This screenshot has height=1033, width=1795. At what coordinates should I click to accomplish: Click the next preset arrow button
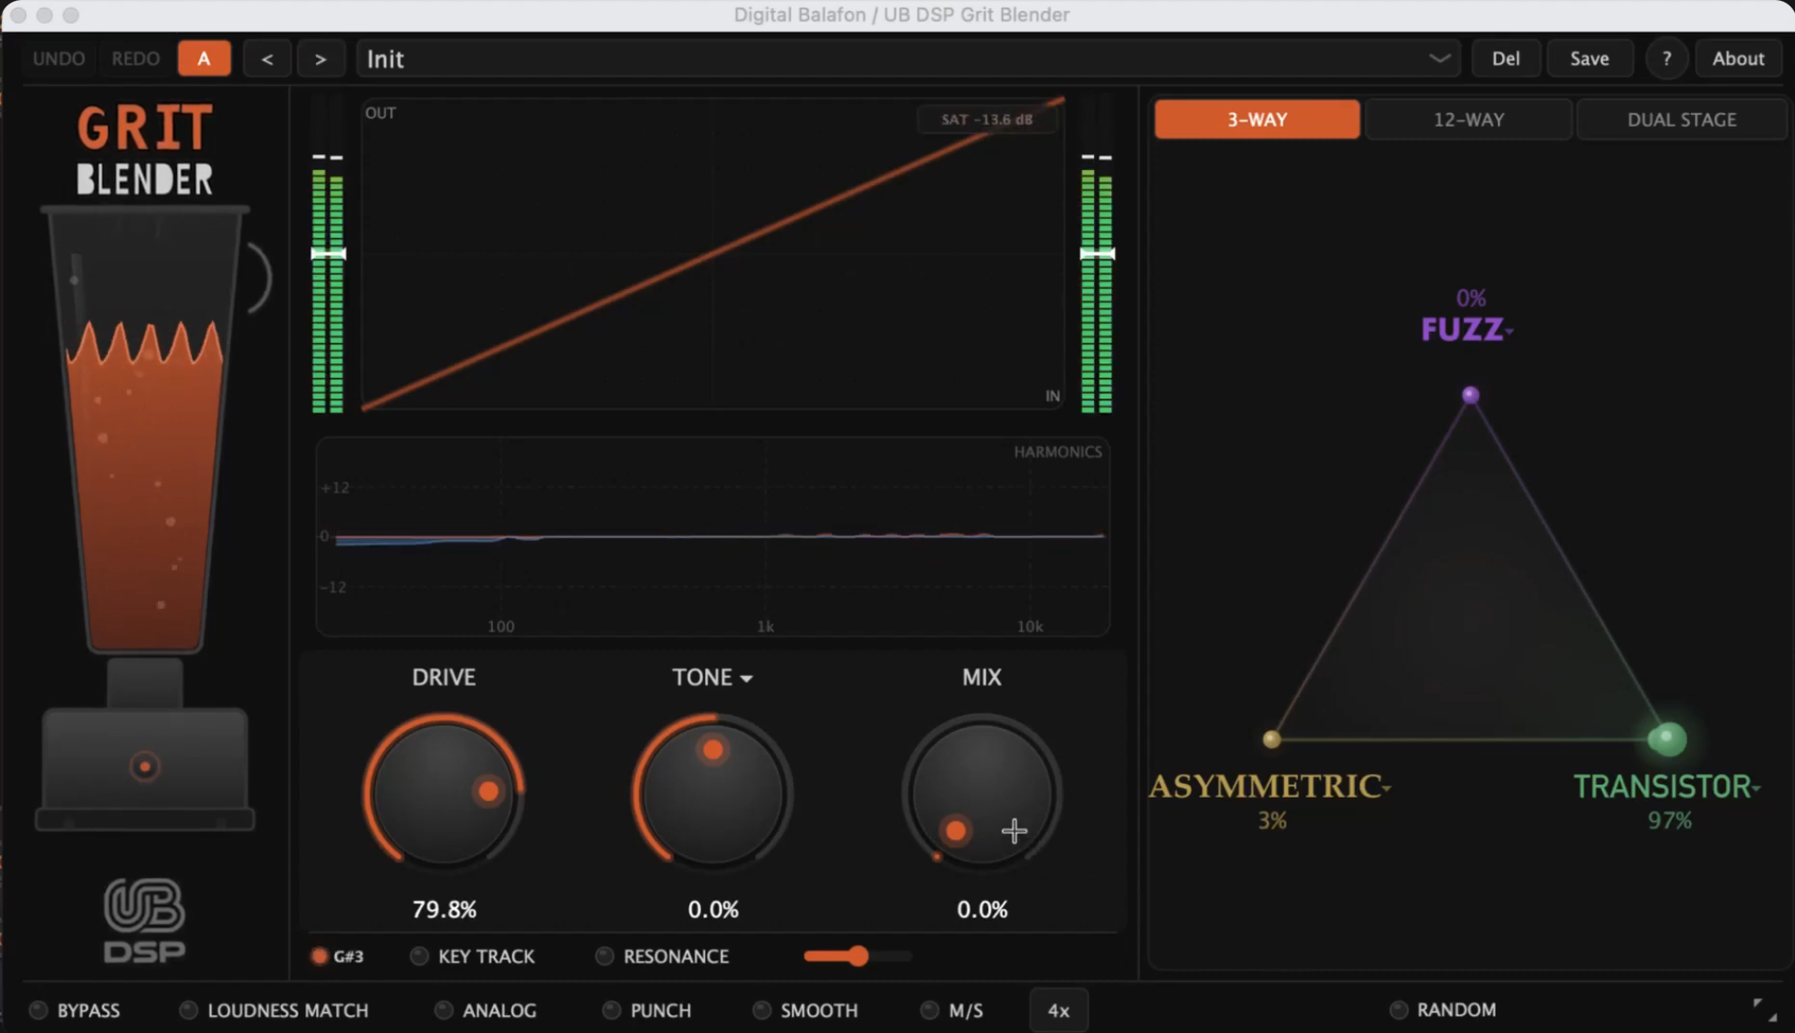pos(320,58)
